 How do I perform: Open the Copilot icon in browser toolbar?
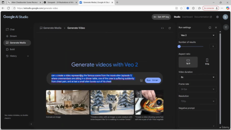pyautogui.click(x=228, y=8)
